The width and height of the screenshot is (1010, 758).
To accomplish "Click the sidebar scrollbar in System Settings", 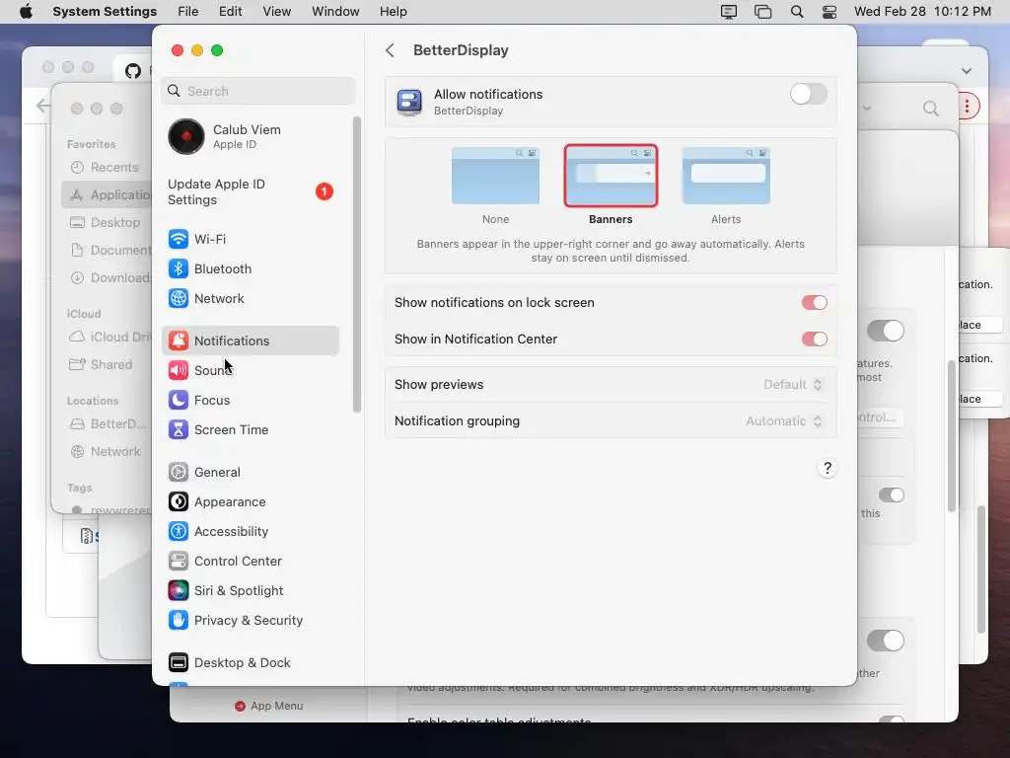I will (x=357, y=265).
